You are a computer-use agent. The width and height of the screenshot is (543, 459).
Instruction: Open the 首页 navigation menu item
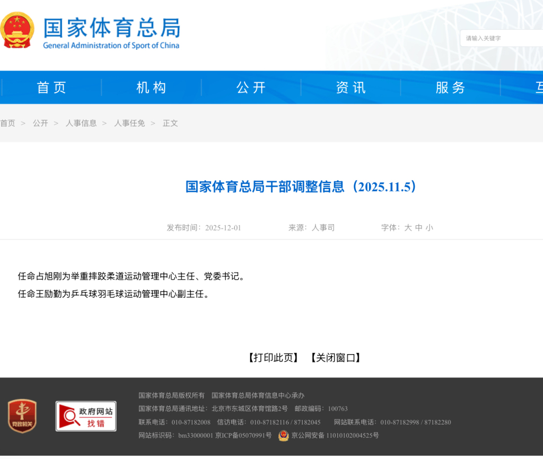coord(51,87)
